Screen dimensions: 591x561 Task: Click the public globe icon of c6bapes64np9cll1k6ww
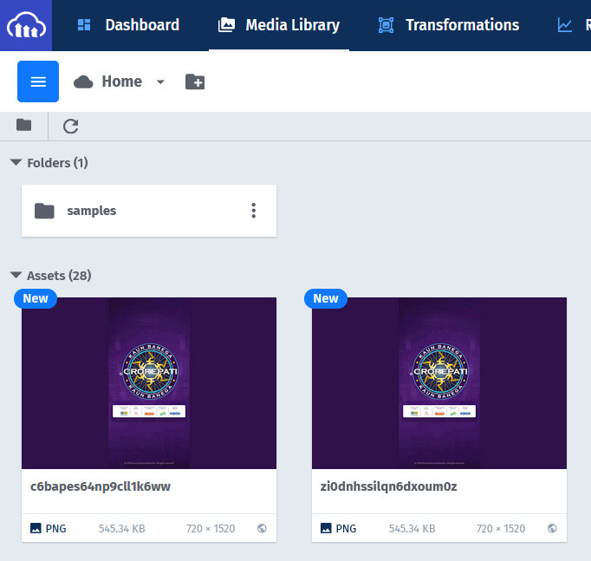point(262,528)
